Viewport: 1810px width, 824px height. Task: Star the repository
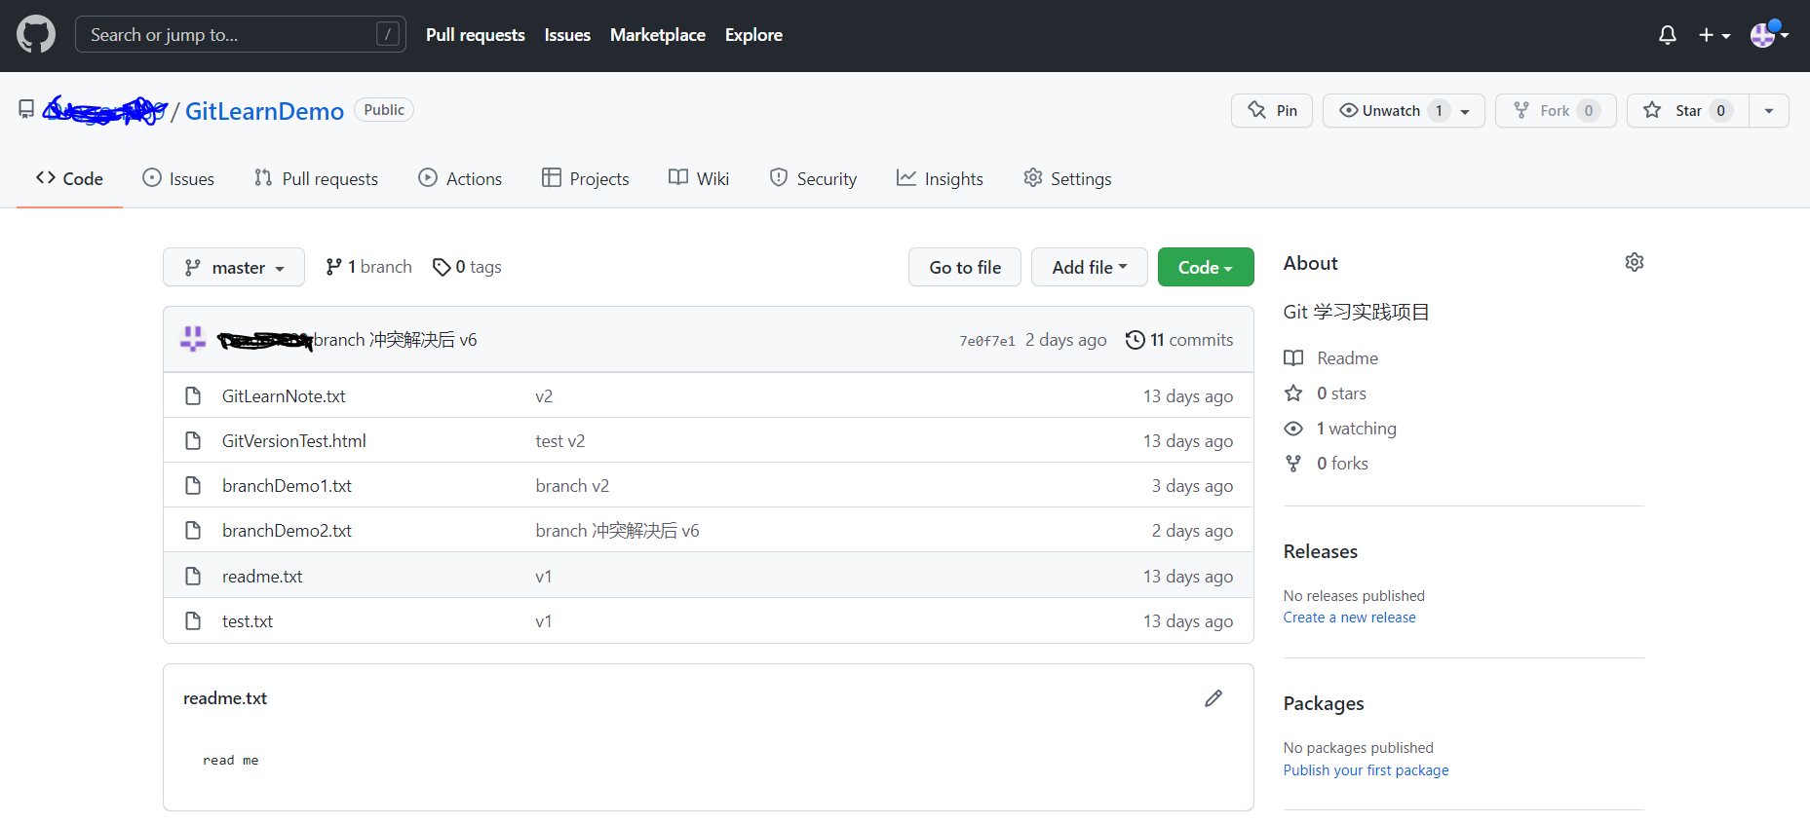(x=1688, y=111)
